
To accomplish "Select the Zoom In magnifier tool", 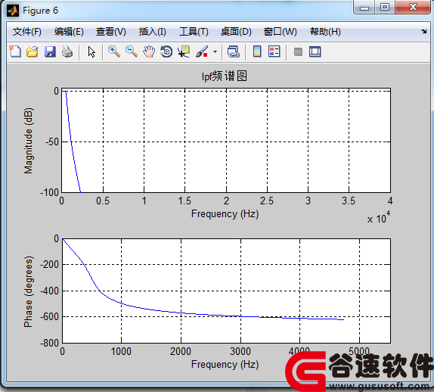I will click(x=113, y=51).
